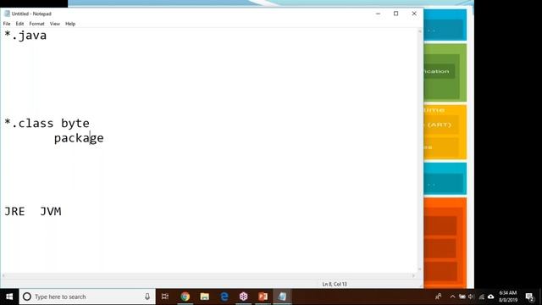Click the orange block in PowerPoint slide
The image size is (542, 305).
click(445, 243)
